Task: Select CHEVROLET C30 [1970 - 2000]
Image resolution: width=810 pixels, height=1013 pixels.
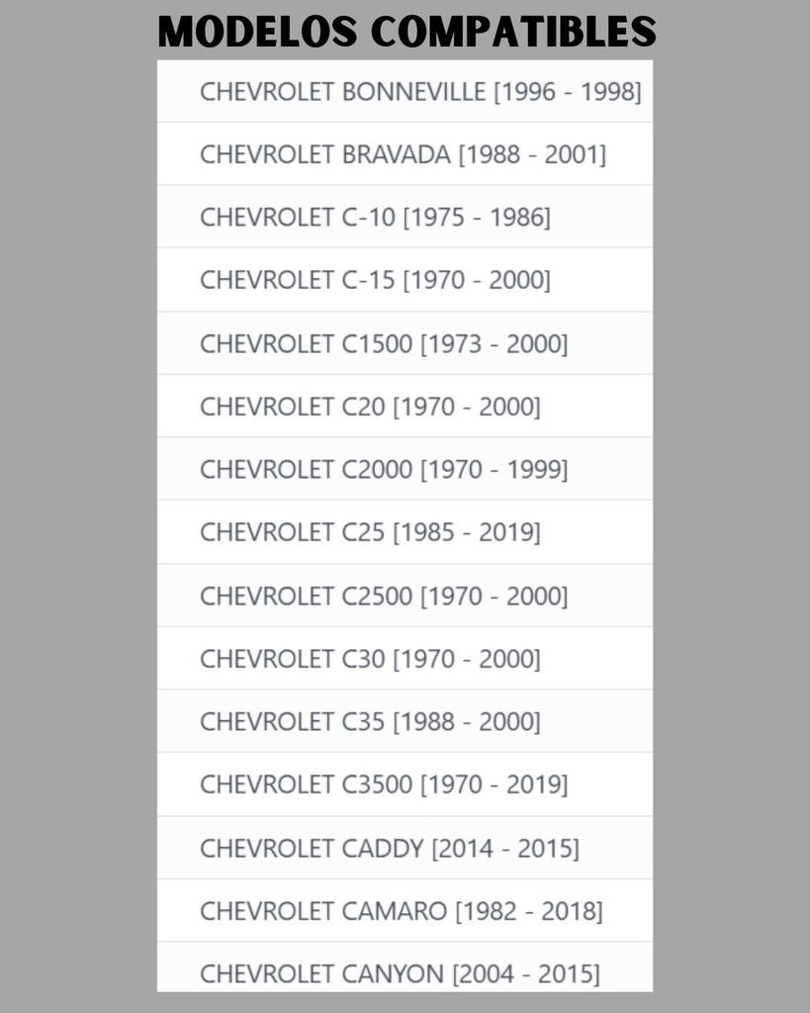Action: tap(405, 658)
